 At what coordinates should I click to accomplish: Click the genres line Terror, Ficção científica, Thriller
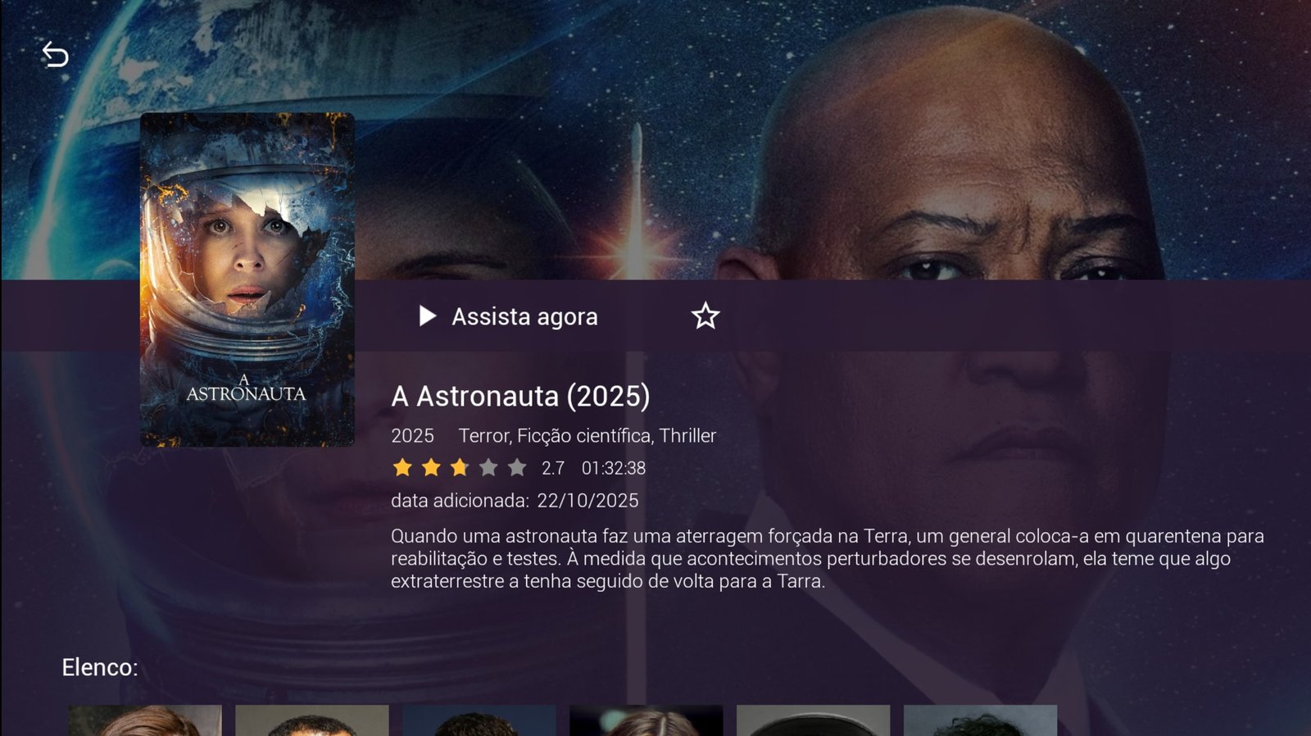[587, 436]
